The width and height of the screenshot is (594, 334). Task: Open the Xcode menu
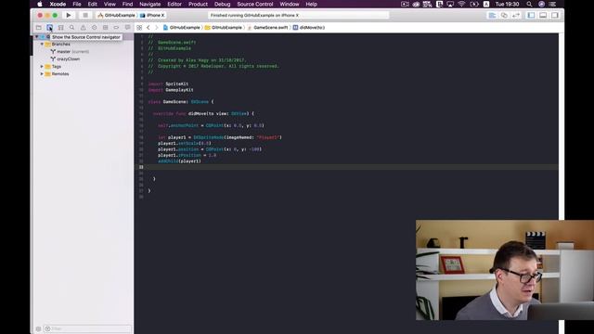(x=58, y=4)
